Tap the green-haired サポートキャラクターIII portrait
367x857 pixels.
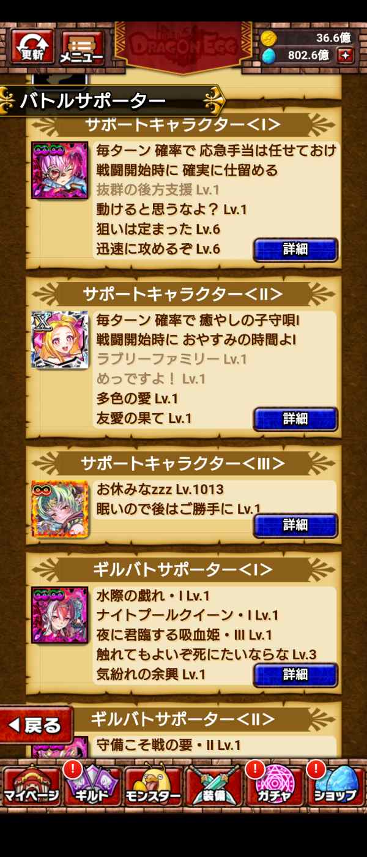tap(60, 509)
